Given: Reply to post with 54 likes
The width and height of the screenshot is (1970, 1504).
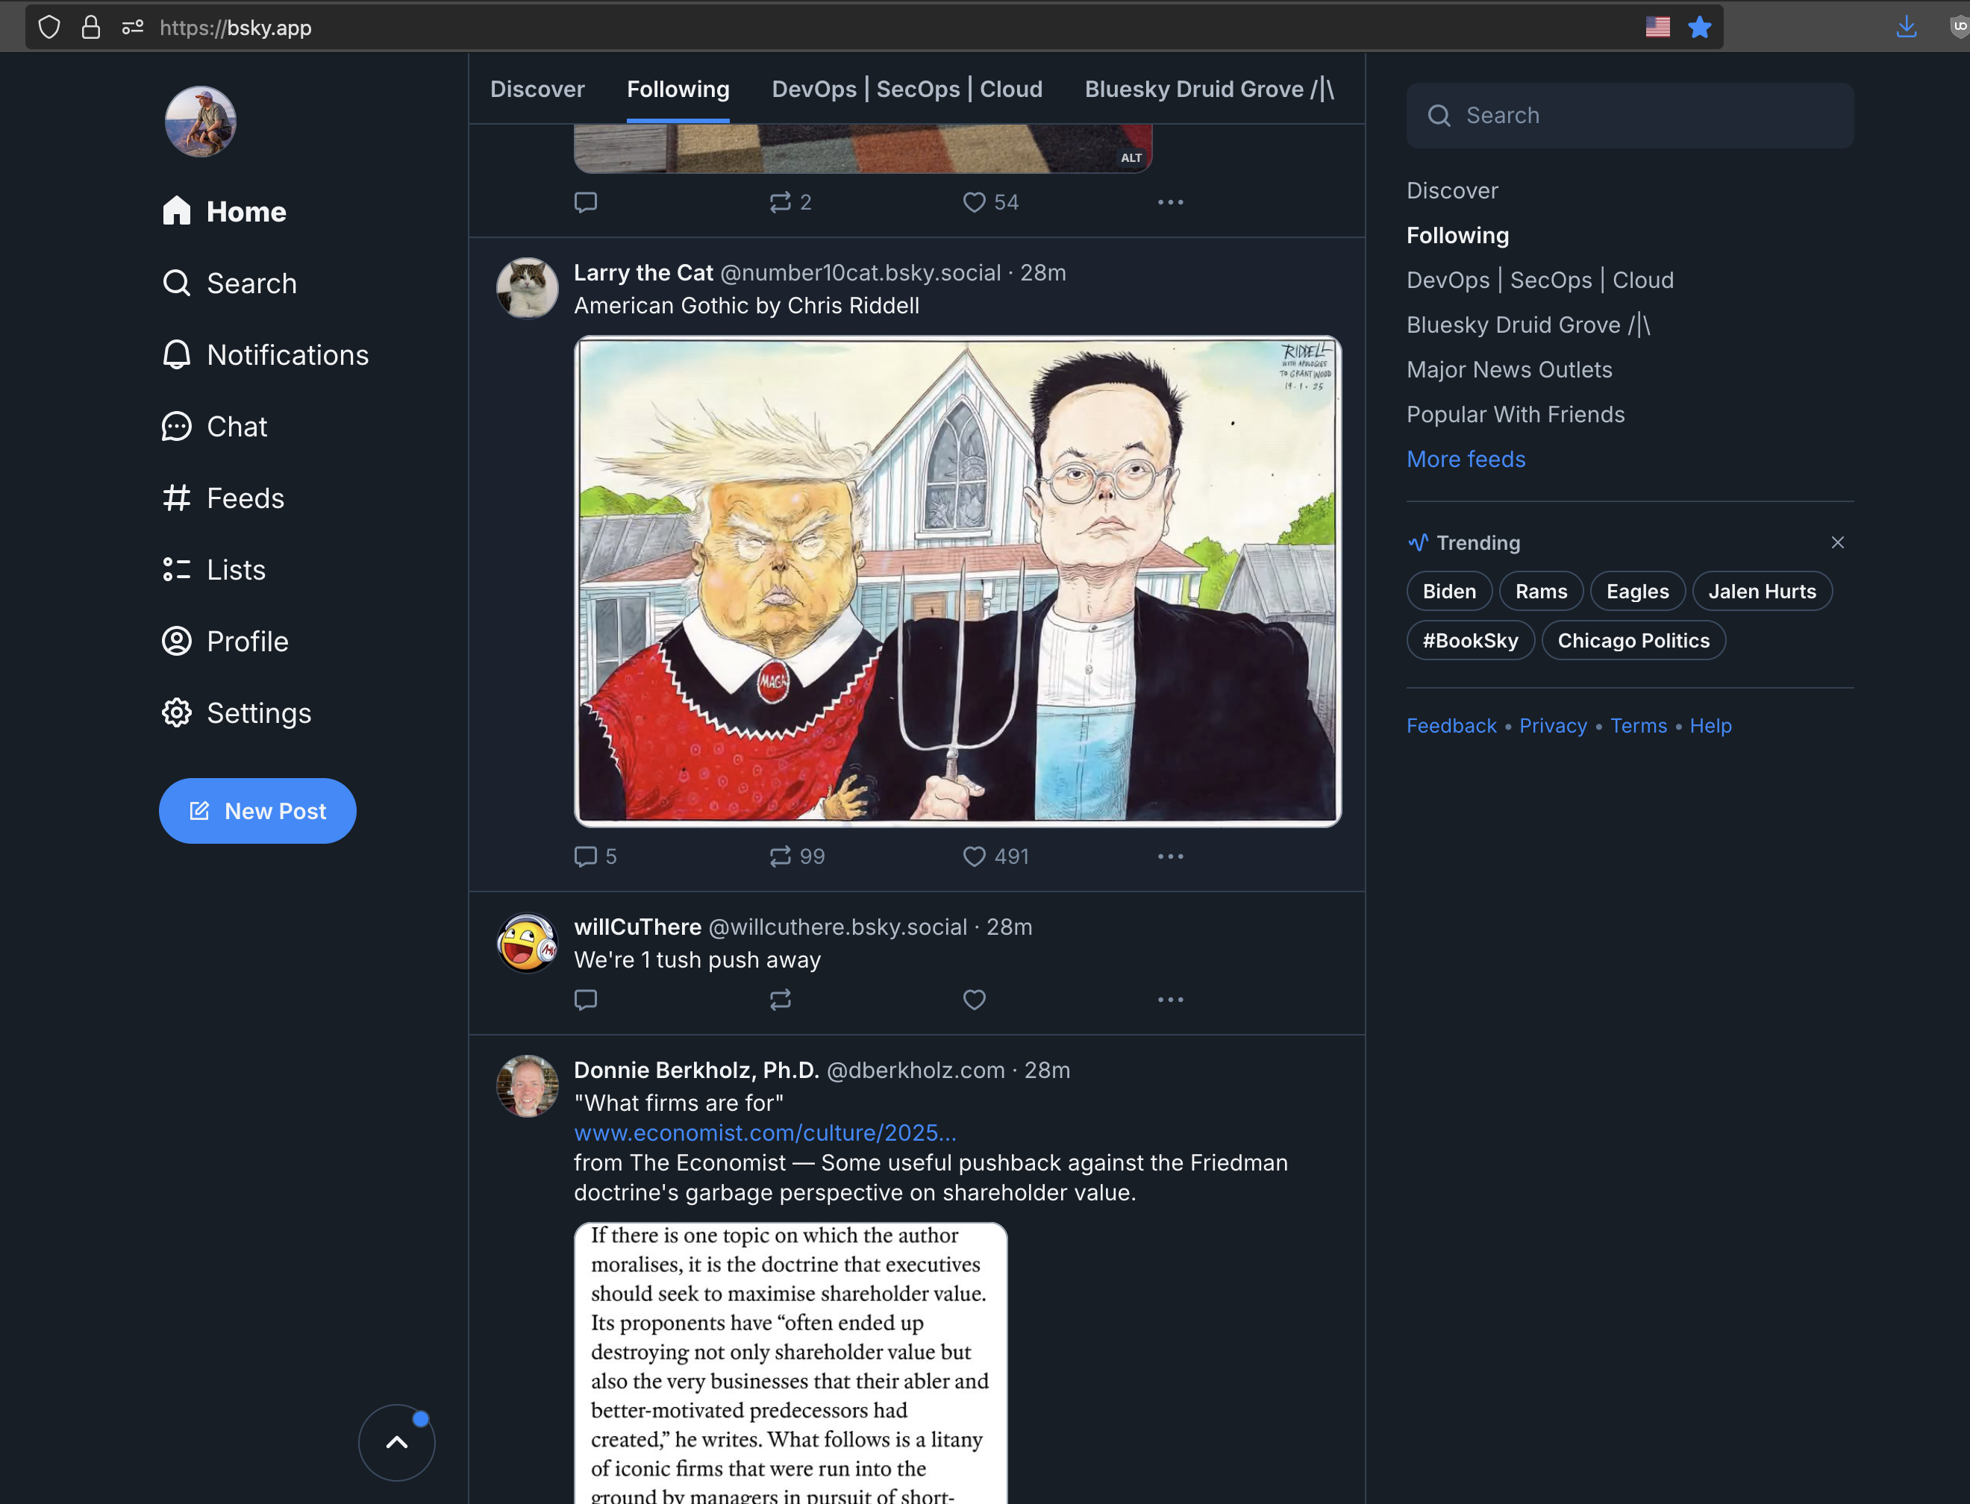Looking at the screenshot, I should point(586,202).
